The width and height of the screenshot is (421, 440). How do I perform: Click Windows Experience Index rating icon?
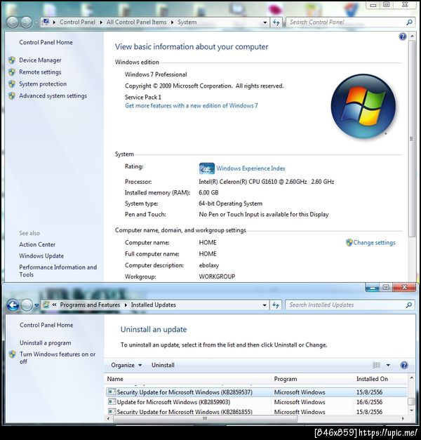pyautogui.click(x=207, y=168)
